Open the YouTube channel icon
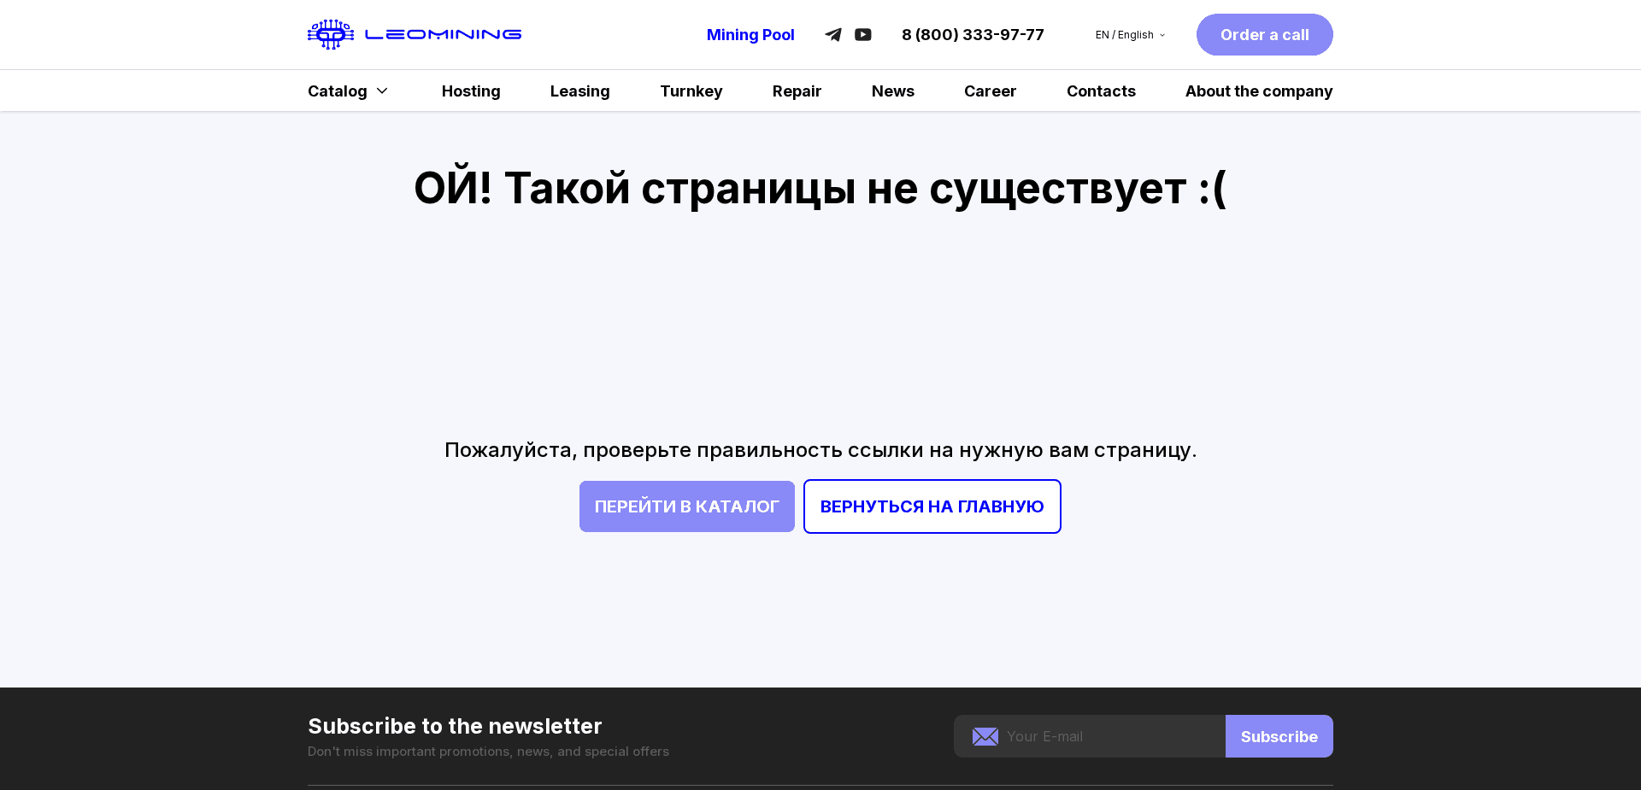1641x790 pixels. click(863, 34)
